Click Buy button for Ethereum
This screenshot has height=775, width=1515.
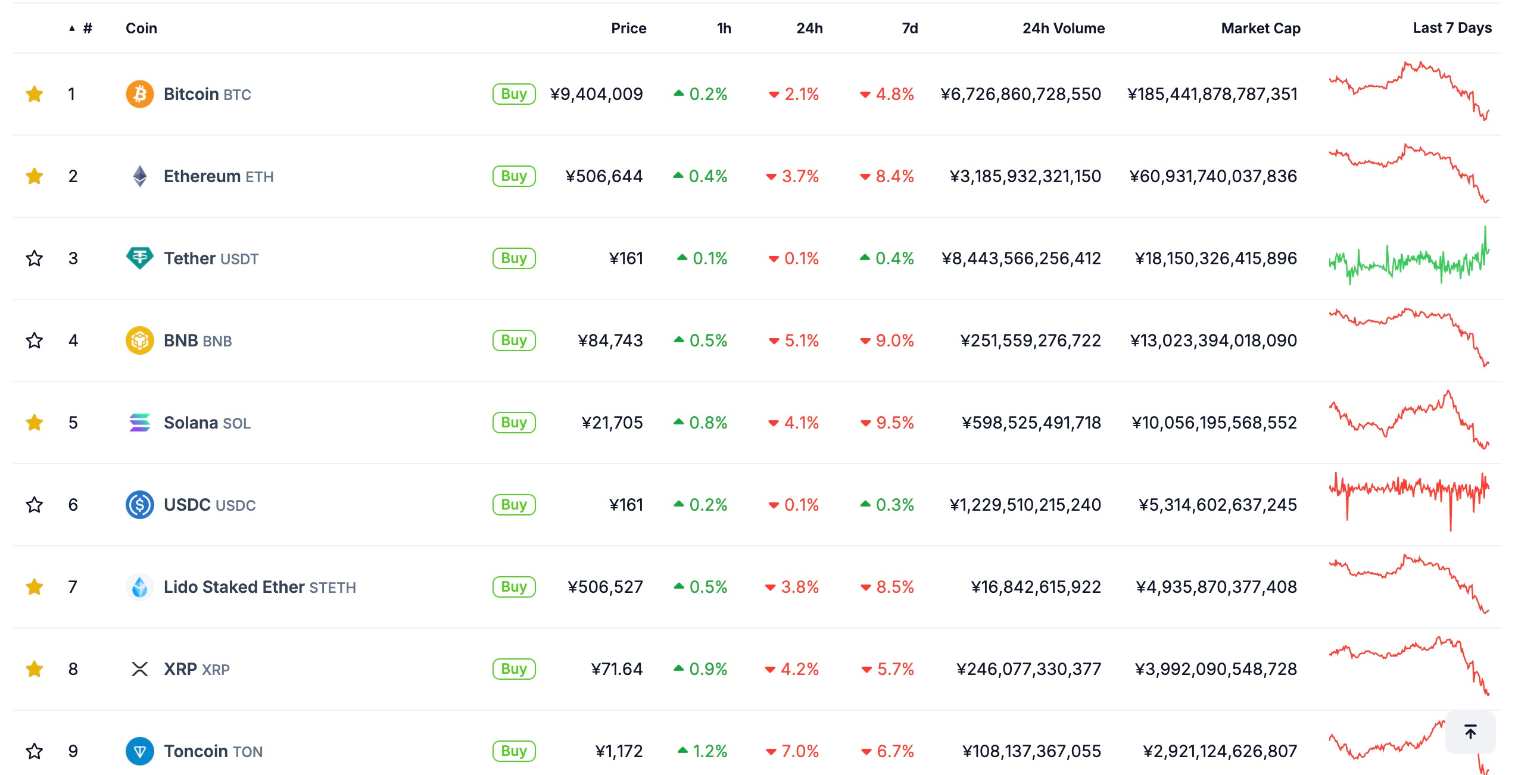514,176
